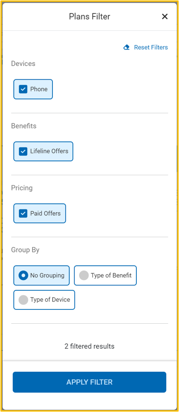Click the Reset Filters link text

[151, 47]
